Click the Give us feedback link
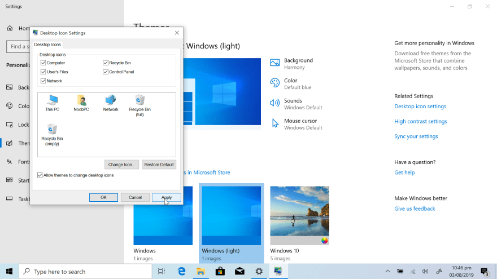The height and width of the screenshot is (279, 497). click(415, 209)
